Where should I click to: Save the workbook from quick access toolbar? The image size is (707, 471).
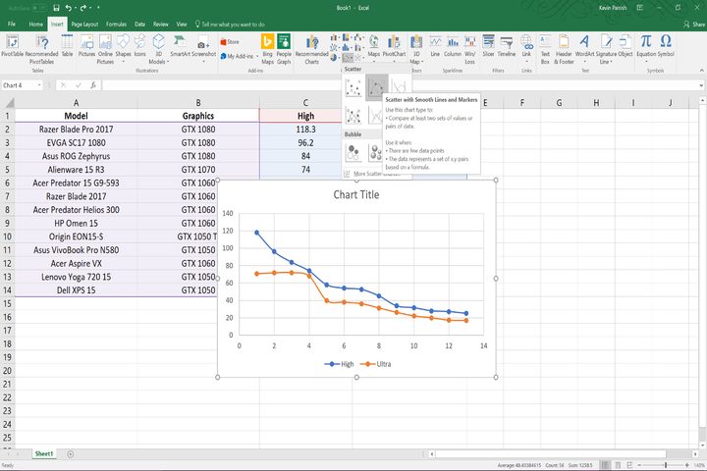[56, 8]
